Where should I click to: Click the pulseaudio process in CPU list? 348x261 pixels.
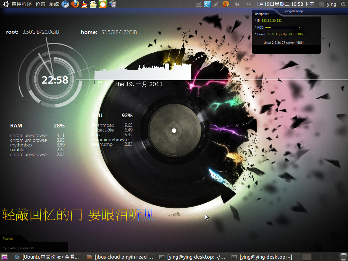tap(103, 130)
